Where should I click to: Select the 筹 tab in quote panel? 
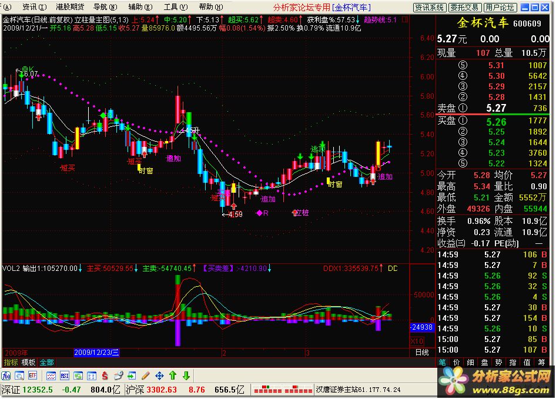tap(541, 362)
